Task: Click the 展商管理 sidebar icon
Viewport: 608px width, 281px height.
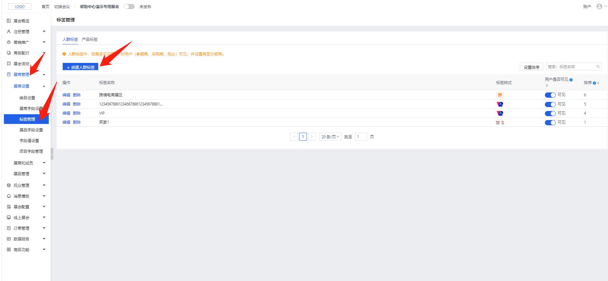Action: pos(9,74)
